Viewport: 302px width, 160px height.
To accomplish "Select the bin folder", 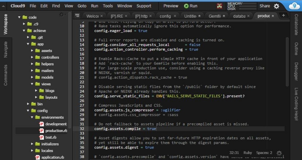I will click(40, 104).
